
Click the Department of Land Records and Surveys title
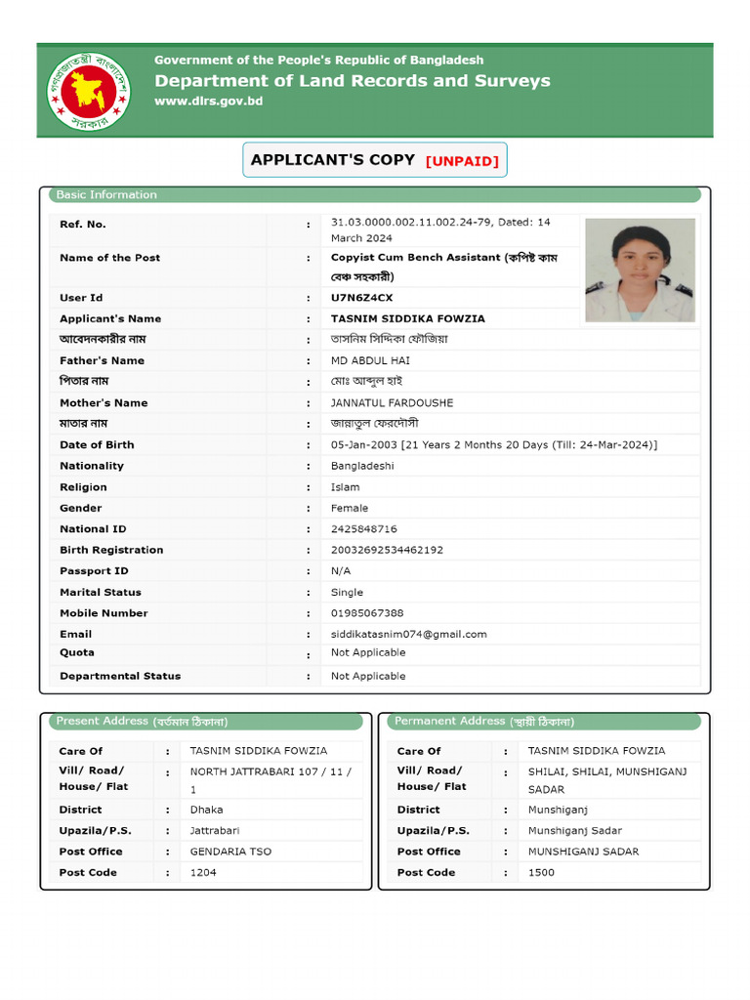coord(352,81)
